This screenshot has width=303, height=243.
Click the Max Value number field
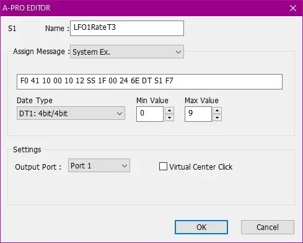tap(198, 114)
